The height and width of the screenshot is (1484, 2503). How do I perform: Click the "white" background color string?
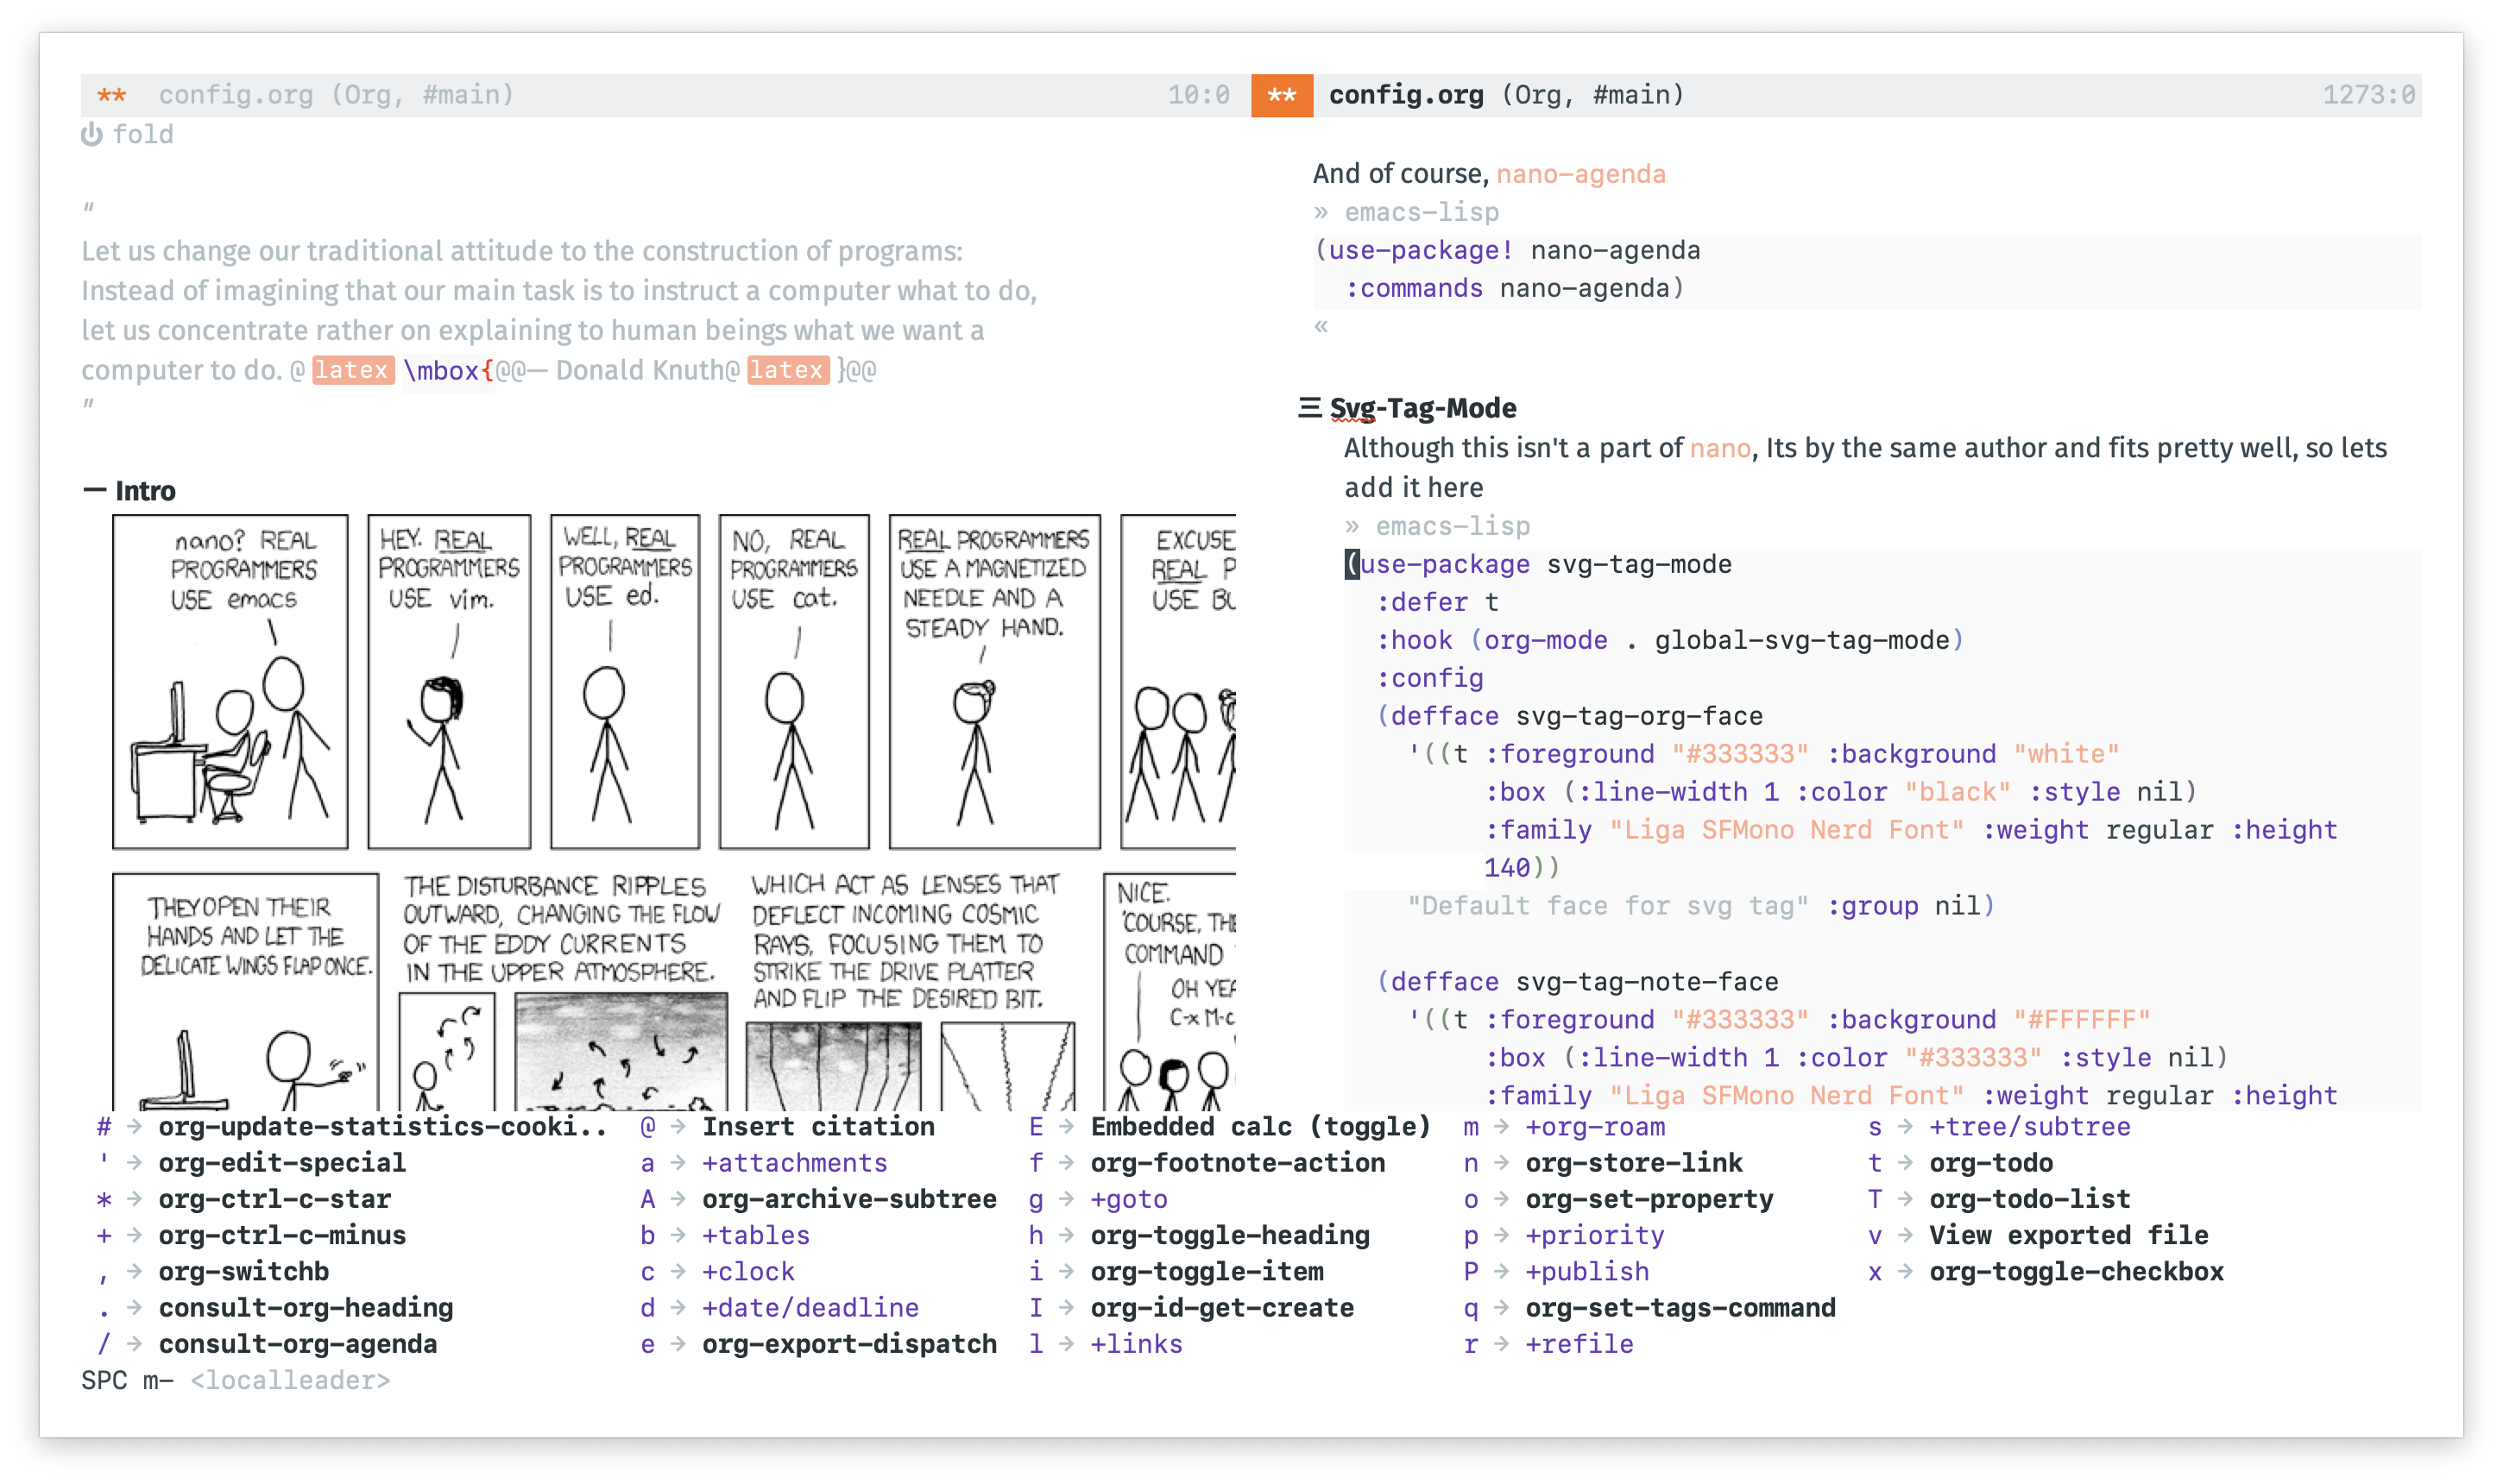click(2065, 754)
